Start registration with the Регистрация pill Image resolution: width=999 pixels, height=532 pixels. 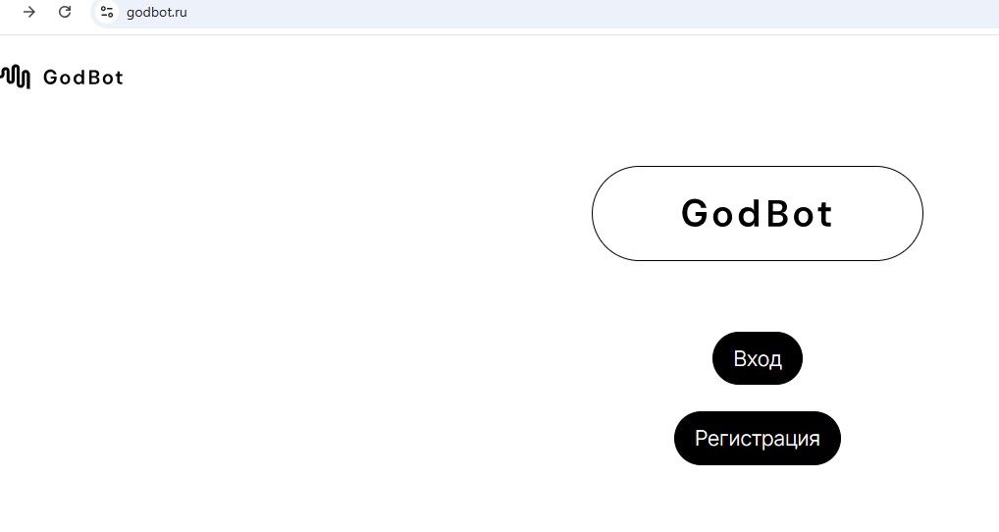click(x=757, y=438)
